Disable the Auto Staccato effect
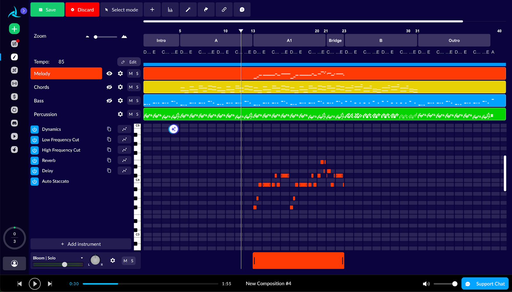This screenshot has height=292, width=512. pos(35,182)
